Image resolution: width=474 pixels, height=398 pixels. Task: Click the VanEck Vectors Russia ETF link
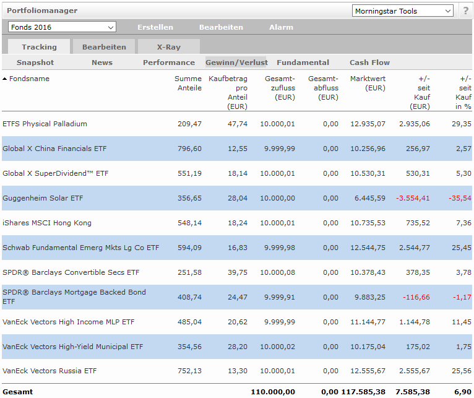pyautogui.click(x=50, y=371)
